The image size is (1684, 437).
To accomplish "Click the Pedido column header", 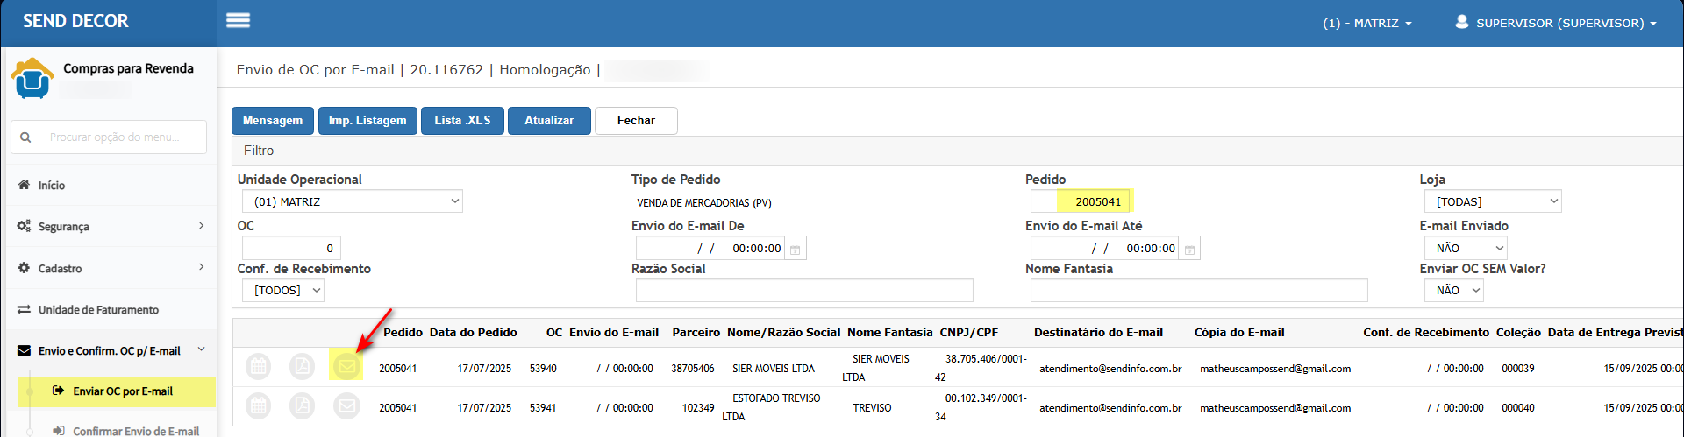I will (x=403, y=332).
